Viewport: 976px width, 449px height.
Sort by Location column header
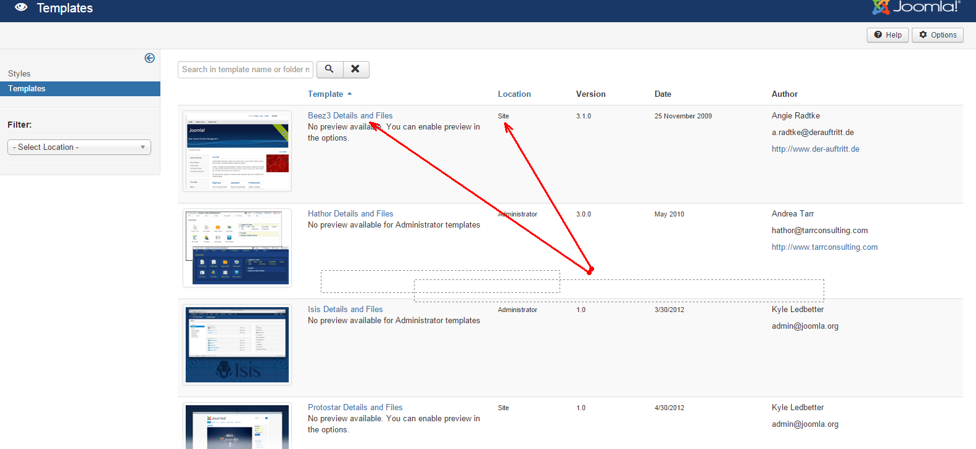click(x=515, y=94)
